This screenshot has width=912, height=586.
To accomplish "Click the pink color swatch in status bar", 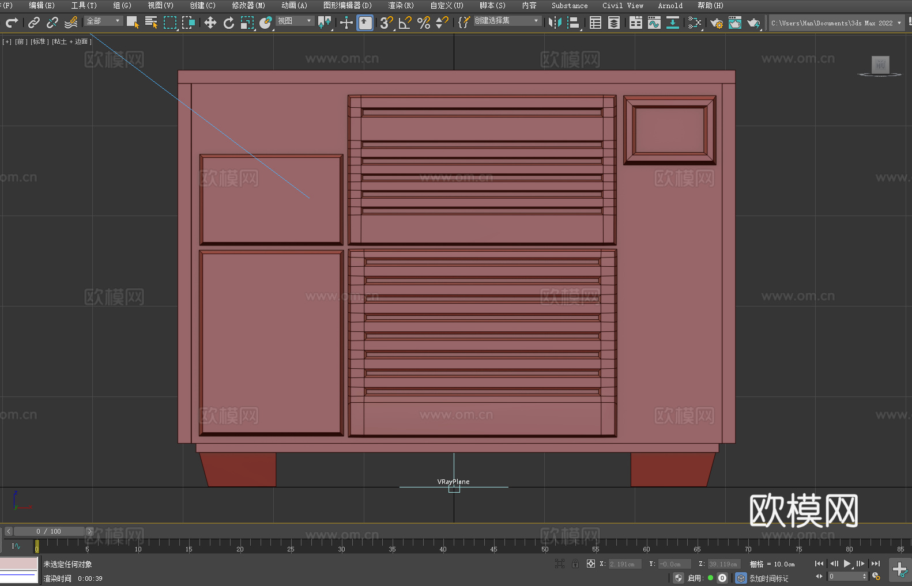I will point(19,564).
